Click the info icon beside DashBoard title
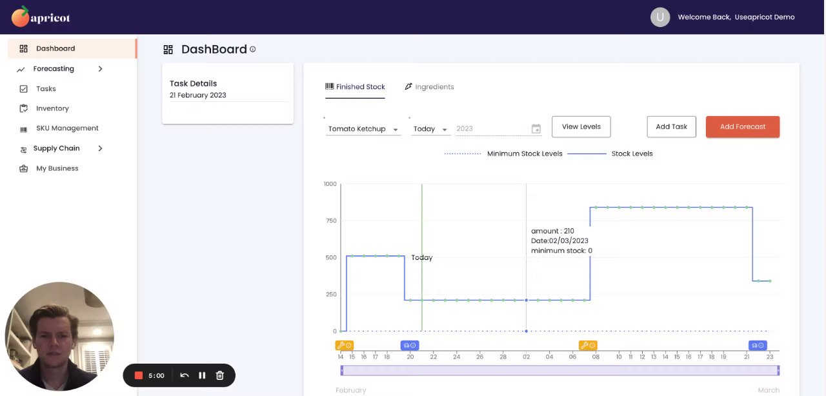The width and height of the screenshot is (826, 396). [x=252, y=49]
